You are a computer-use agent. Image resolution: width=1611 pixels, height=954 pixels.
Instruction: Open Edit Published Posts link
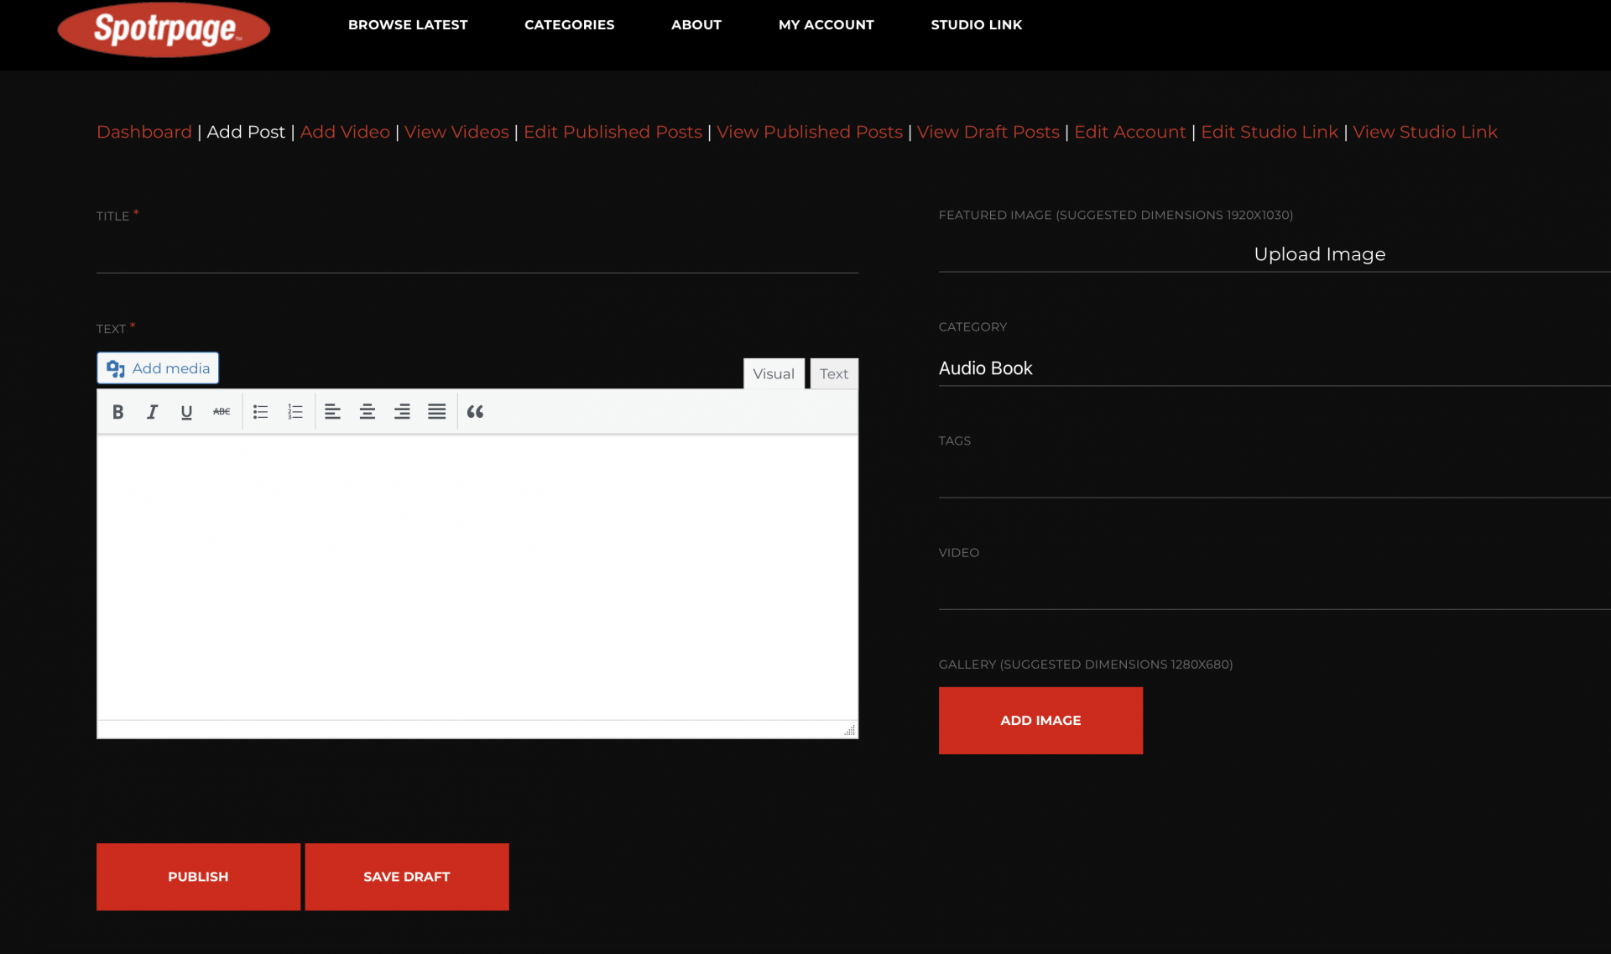613,132
